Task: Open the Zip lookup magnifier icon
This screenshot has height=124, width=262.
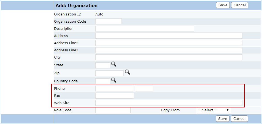Action: pos(128,72)
